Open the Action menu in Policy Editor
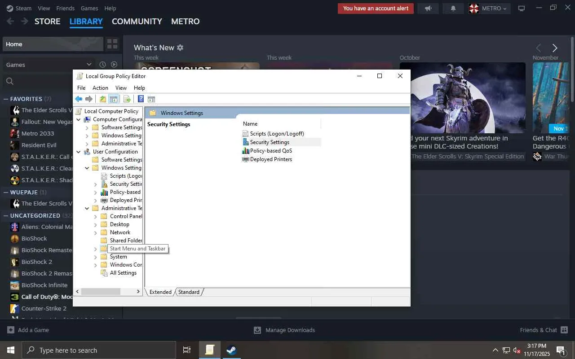Viewport: 575px width, 359px height. (100, 88)
